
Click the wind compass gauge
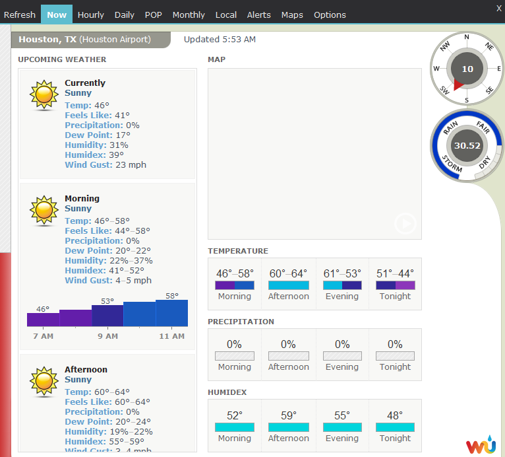(467, 69)
